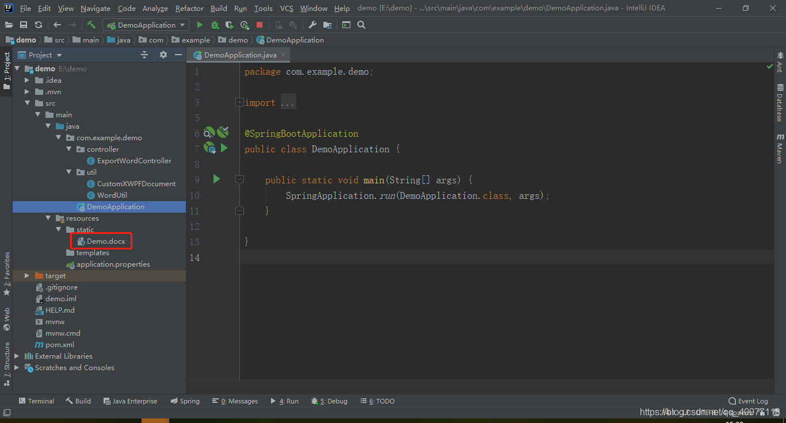Open the Terminal tool window
The image size is (786, 423).
click(x=36, y=401)
